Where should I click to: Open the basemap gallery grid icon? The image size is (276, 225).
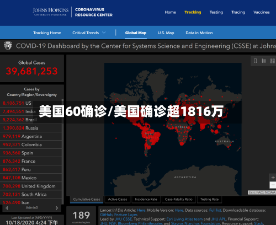click(x=272, y=61)
